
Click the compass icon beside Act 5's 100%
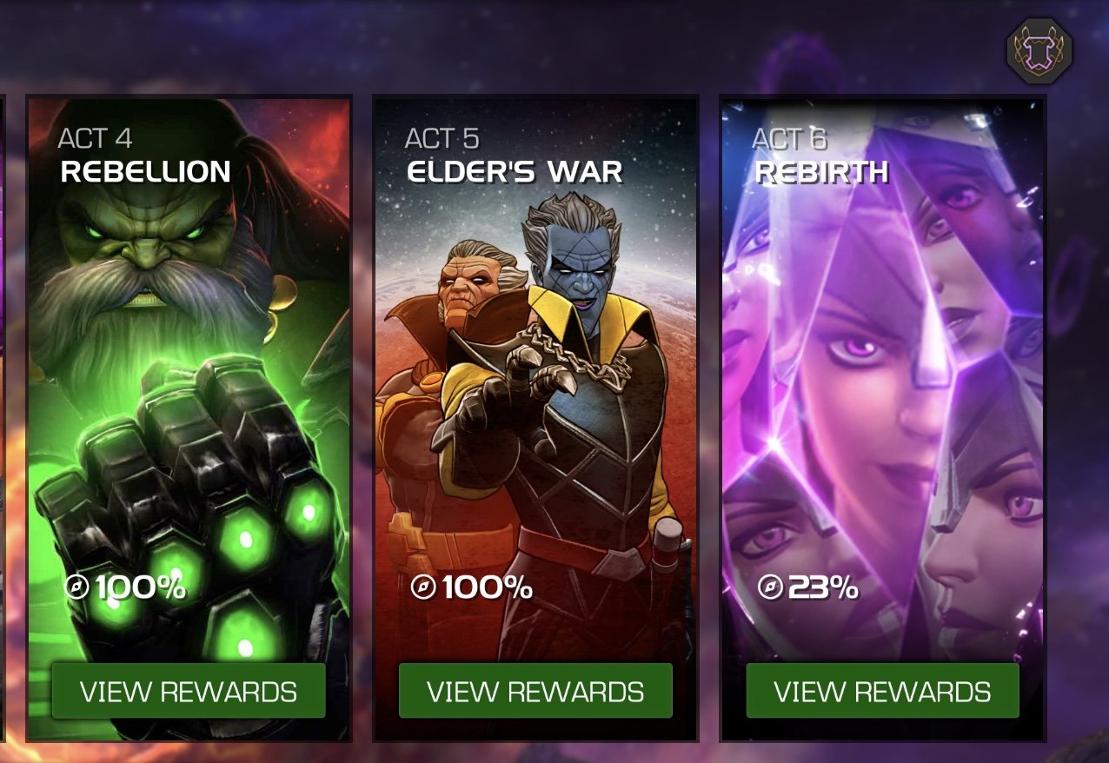point(424,588)
